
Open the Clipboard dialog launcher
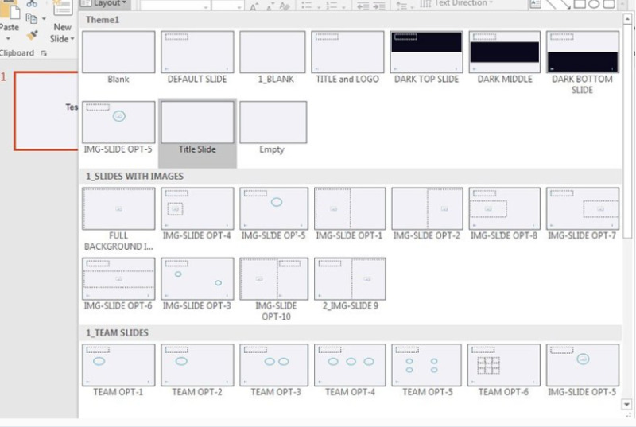pos(44,53)
